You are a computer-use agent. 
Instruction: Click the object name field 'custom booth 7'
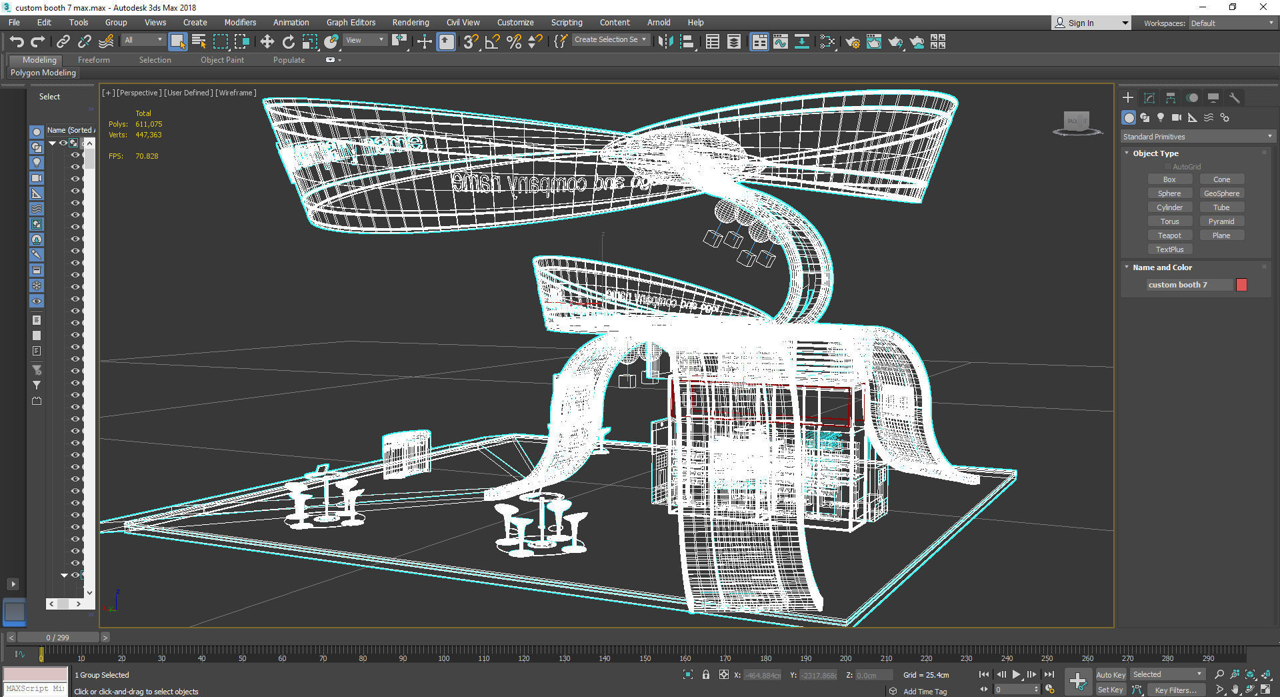1189,285
